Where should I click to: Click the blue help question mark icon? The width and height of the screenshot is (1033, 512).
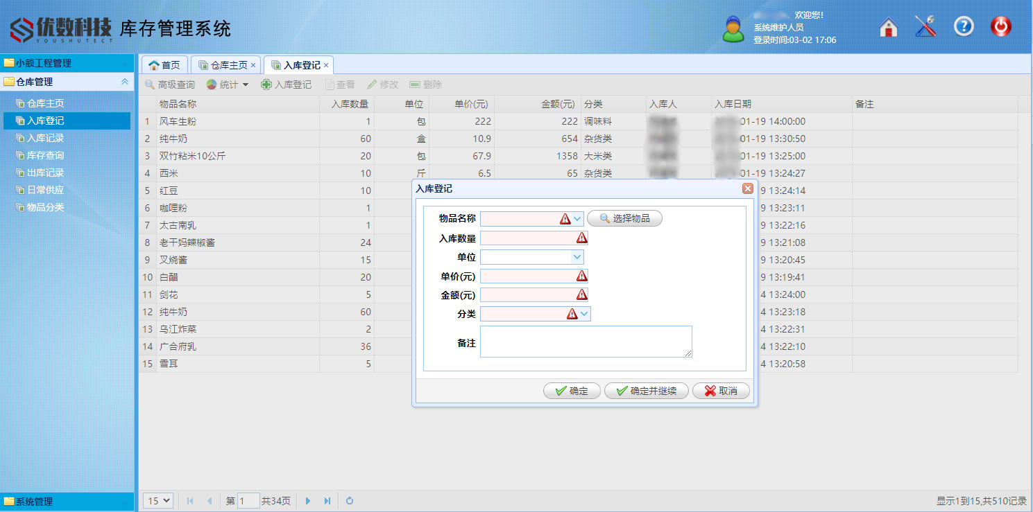[x=964, y=27]
